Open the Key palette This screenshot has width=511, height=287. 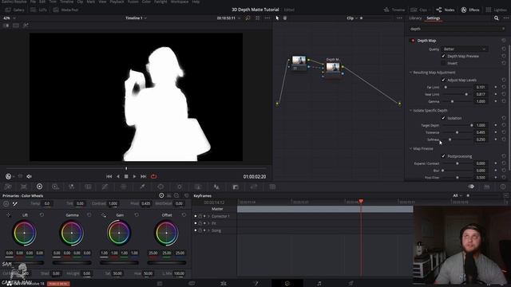click(x=236, y=187)
